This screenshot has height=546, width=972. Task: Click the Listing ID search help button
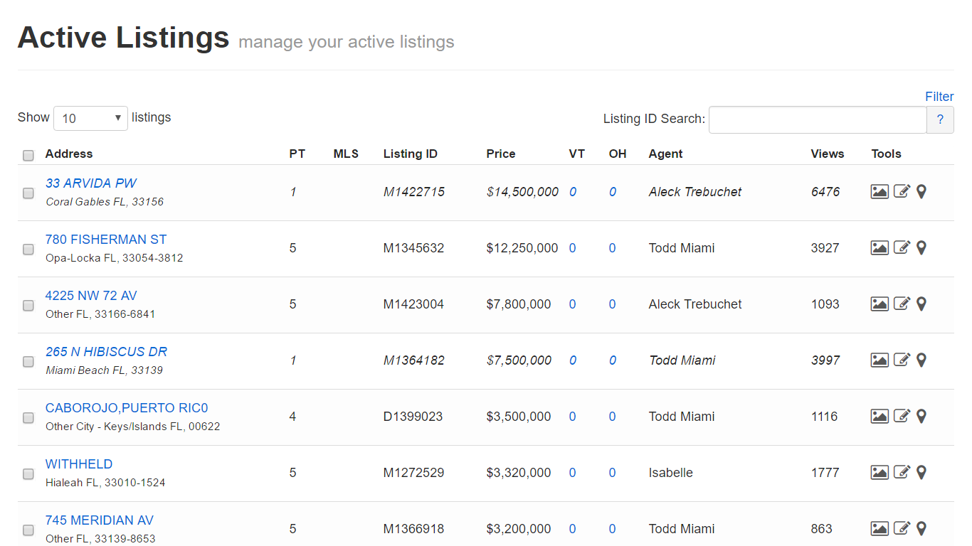(940, 119)
